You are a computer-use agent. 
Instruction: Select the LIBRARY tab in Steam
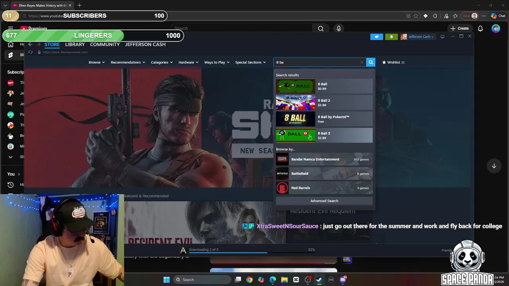point(75,44)
